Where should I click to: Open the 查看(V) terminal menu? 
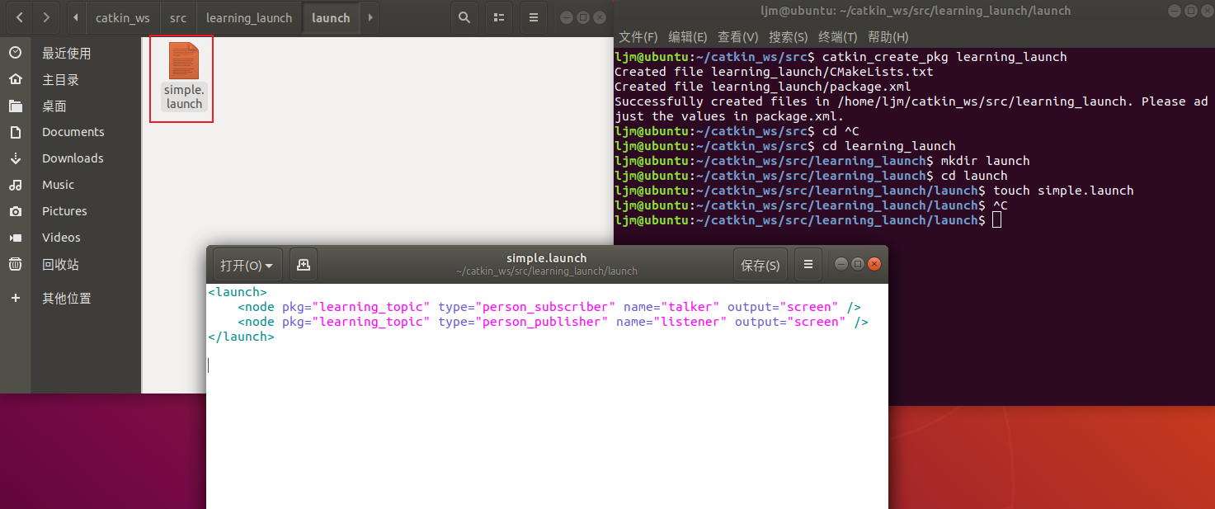[738, 37]
